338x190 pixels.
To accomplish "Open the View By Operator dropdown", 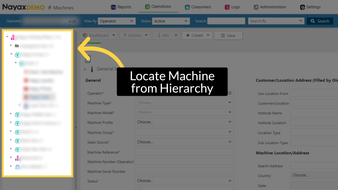I will [117, 21].
